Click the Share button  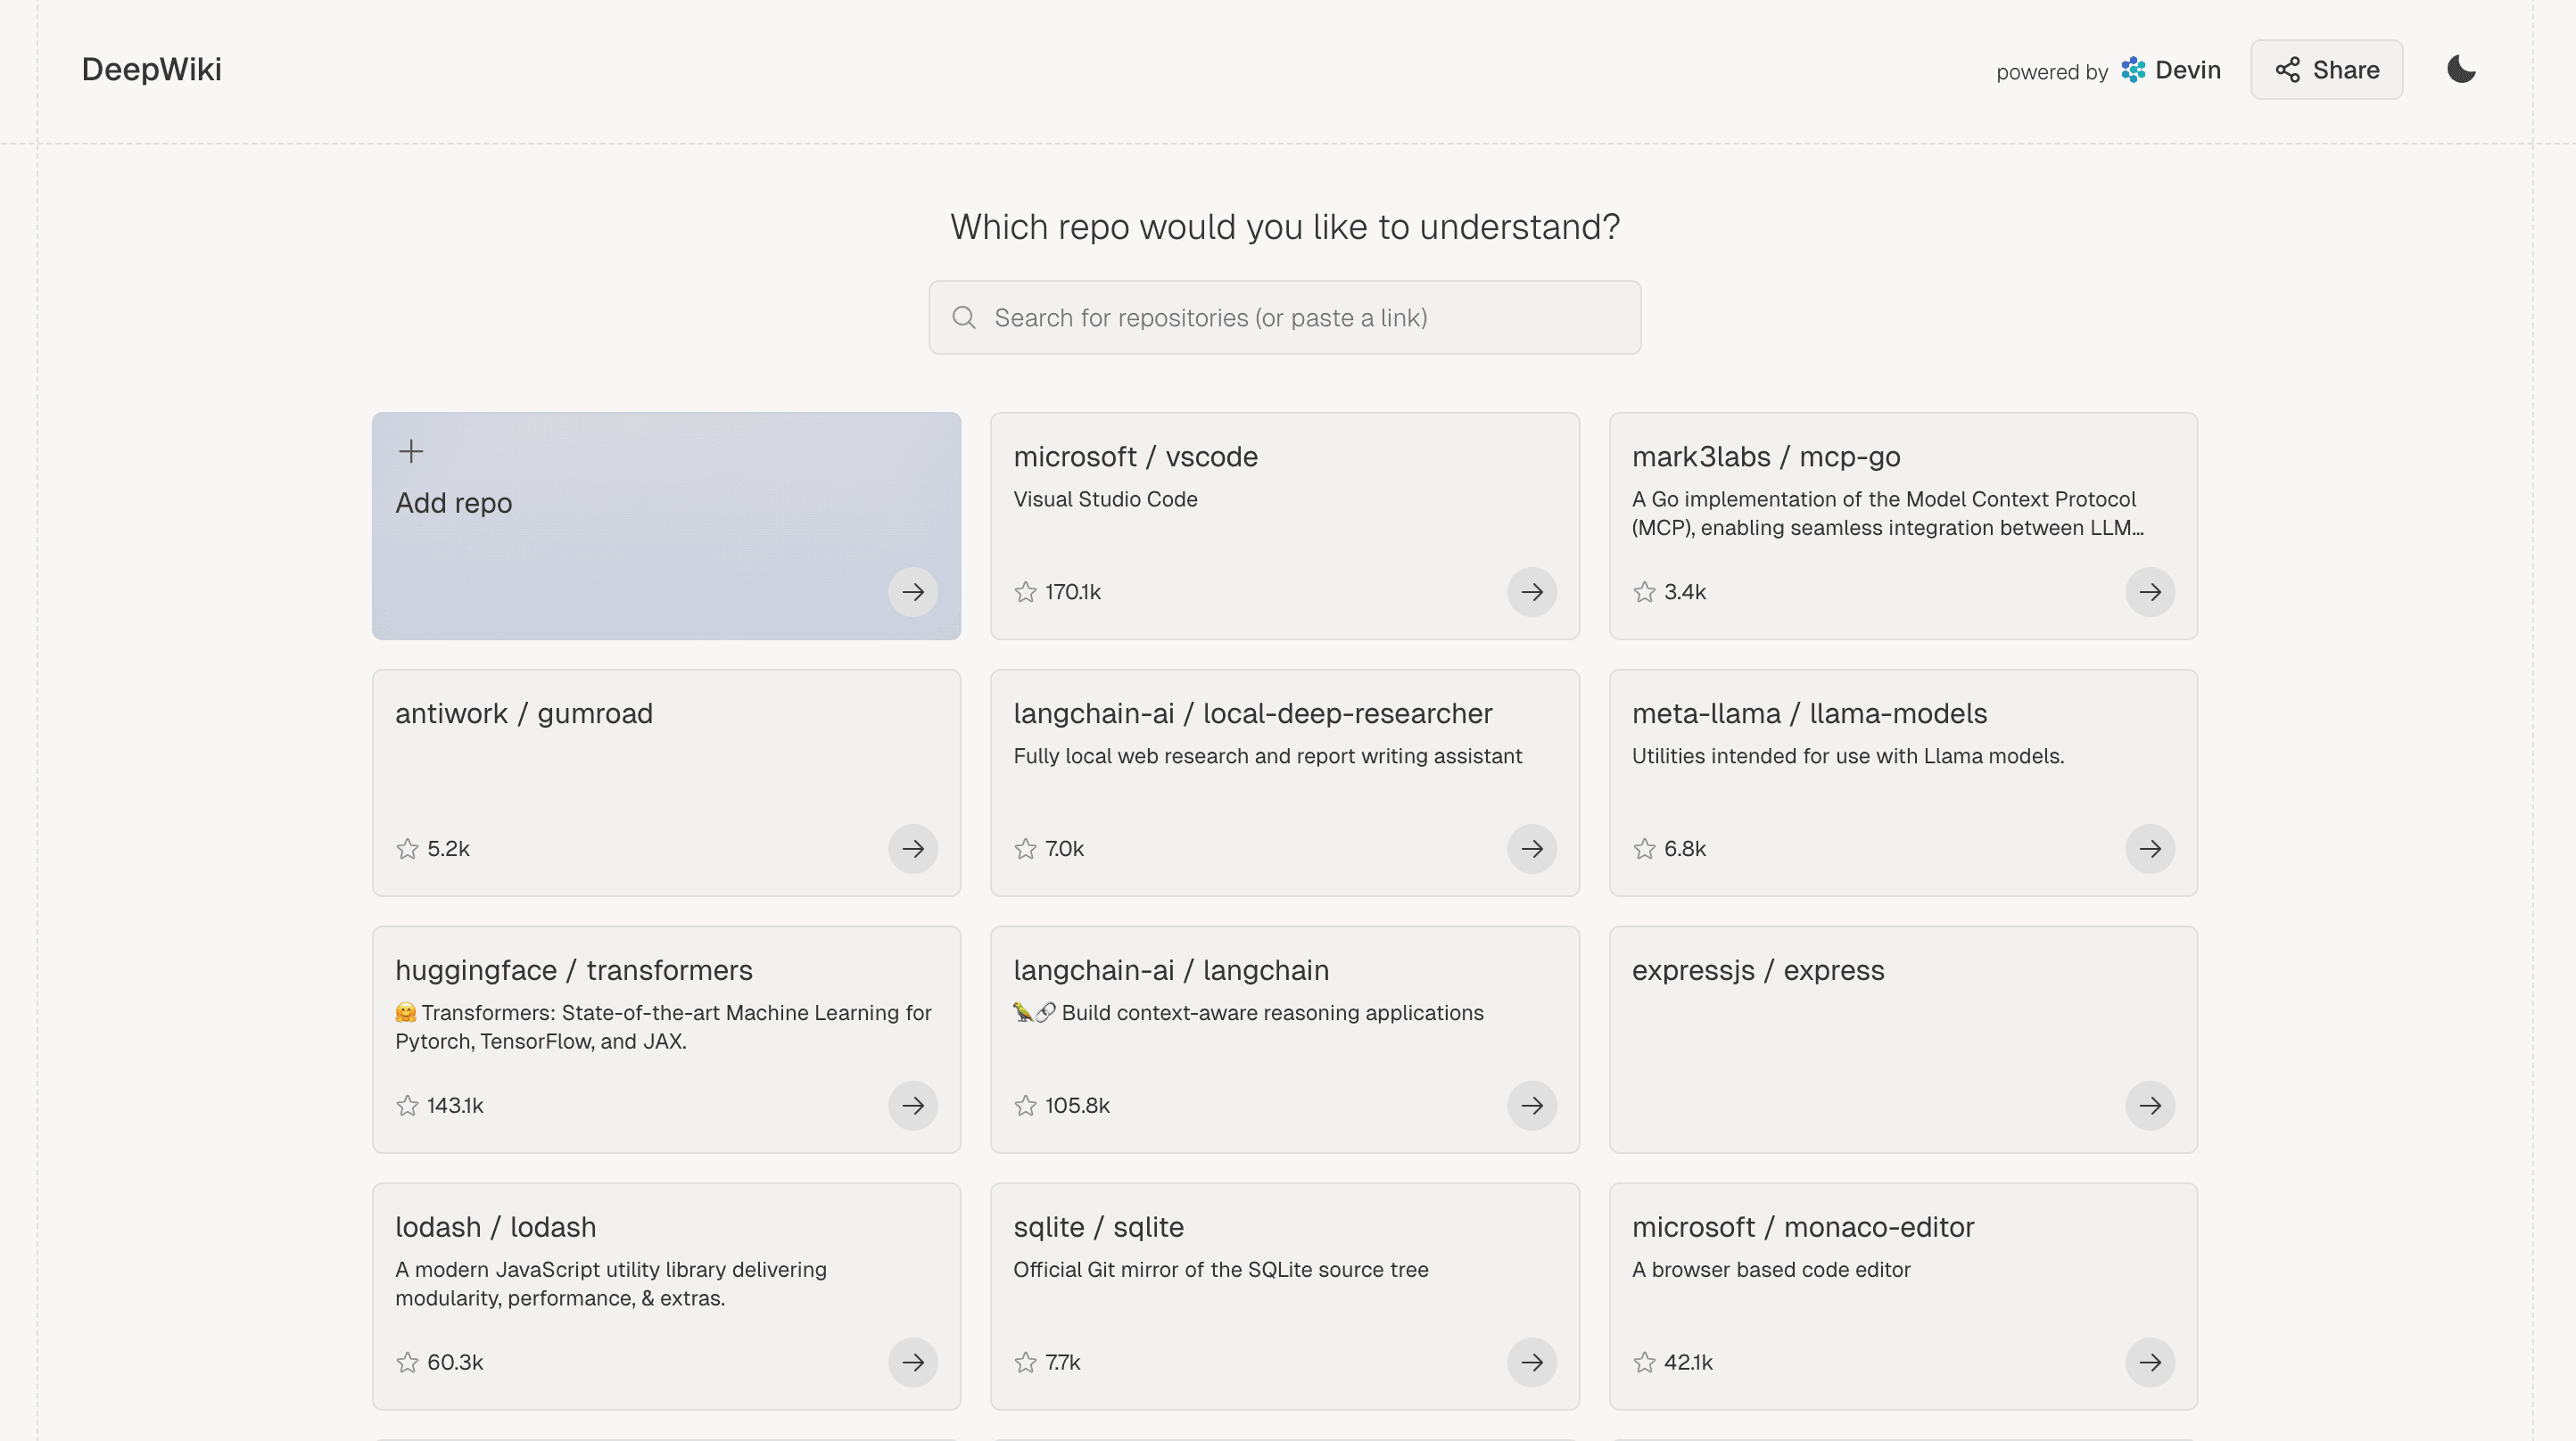(2326, 70)
